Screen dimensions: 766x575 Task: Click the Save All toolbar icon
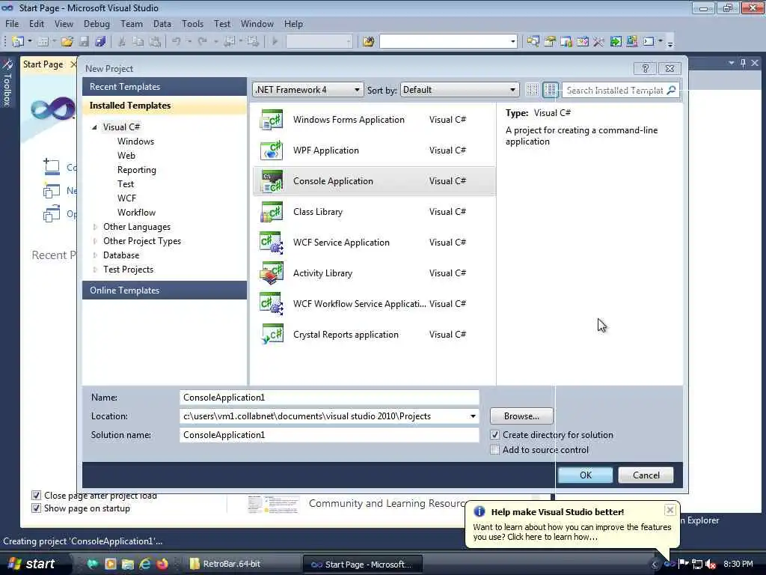(100, 42)
